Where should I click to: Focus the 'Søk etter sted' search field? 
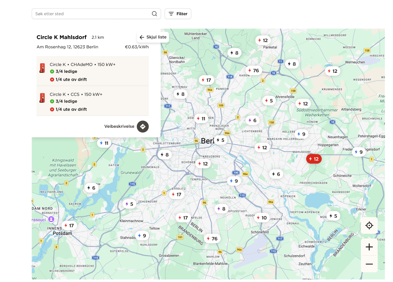(x=96, y=14)
